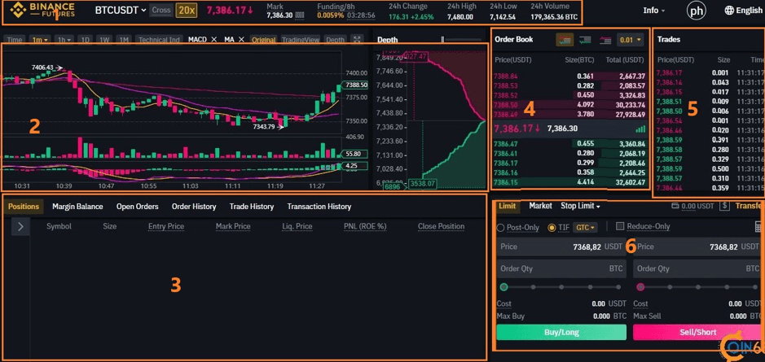Open the Transfer link
This screenshot has width=765, height=362.
(750, 206)
